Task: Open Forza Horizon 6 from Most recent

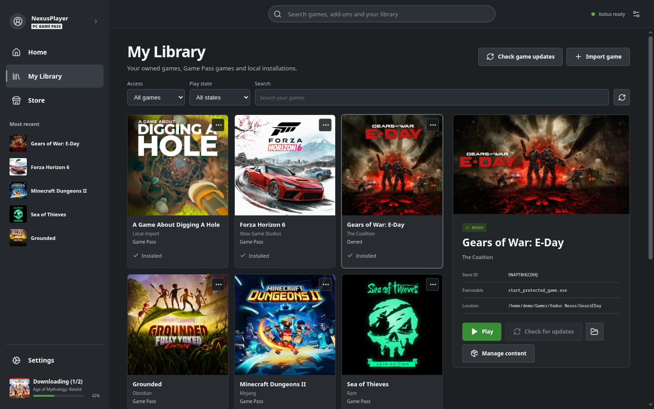Action: pyautogui.click(x=54, y=167)
